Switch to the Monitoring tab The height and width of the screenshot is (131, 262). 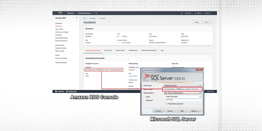[108, 50]
